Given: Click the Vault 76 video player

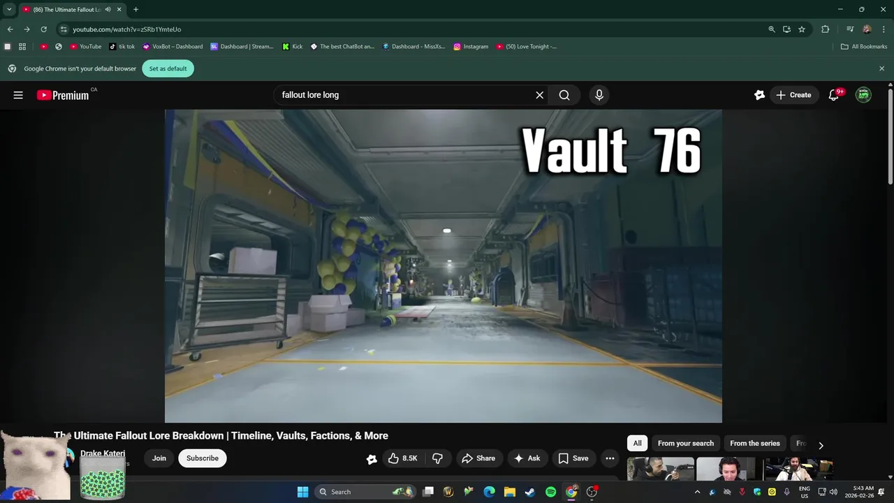Looking at the screenshot, I should [x=444, y=265].
